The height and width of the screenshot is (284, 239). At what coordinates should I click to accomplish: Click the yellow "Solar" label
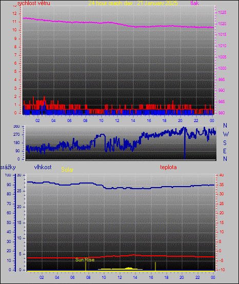point(67,170)
